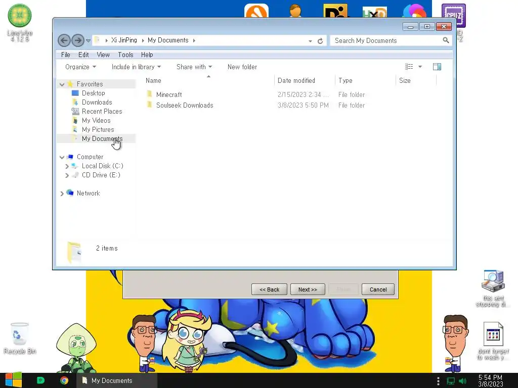
Task: Open the 'dont forget to wash' file
Action: pyautogui.click(x=493, y=341)
